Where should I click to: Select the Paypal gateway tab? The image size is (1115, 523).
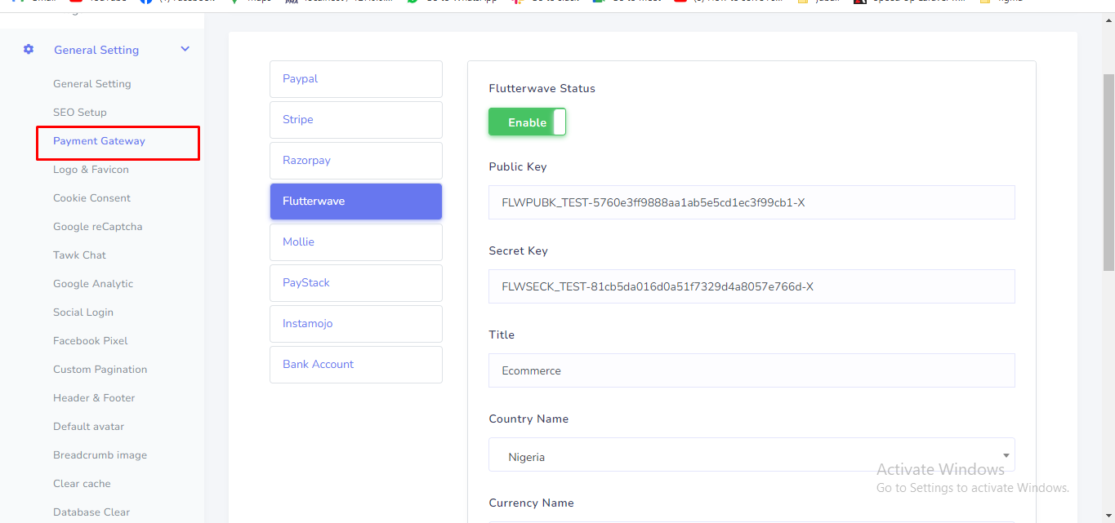(x=355, y=79)
